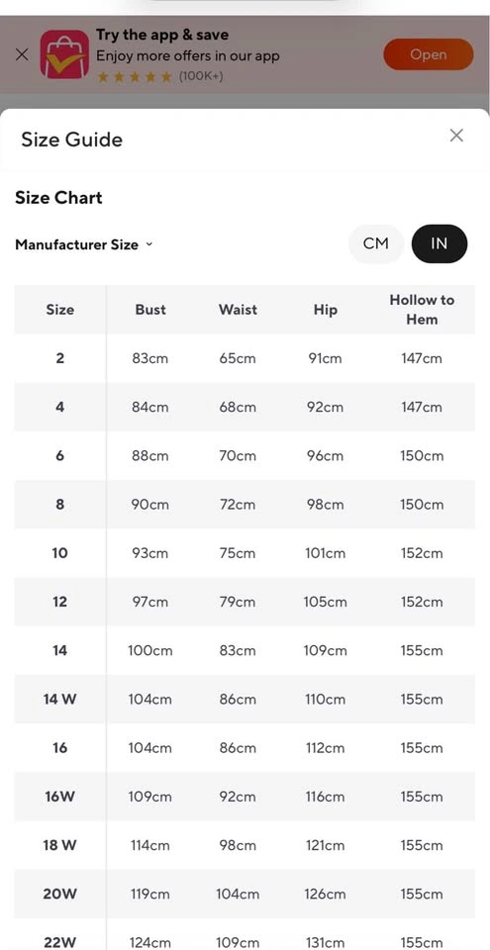
Task: Click the 100cm bust value for size 14
Action: [149, 651]
